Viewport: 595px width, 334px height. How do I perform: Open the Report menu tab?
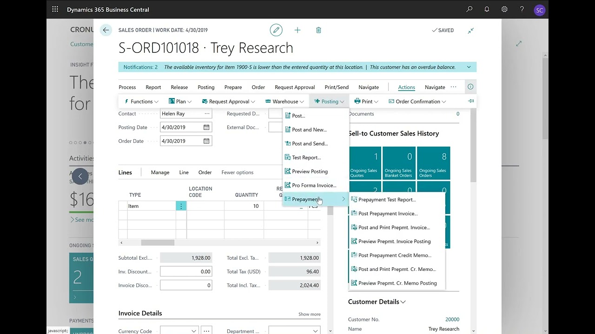click(x=153, y=87)
